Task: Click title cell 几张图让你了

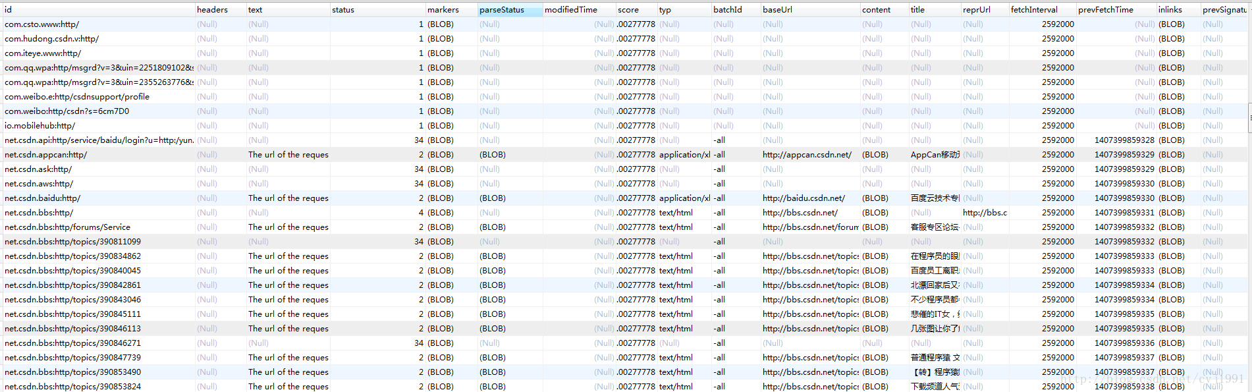Action: pos(935,329)
